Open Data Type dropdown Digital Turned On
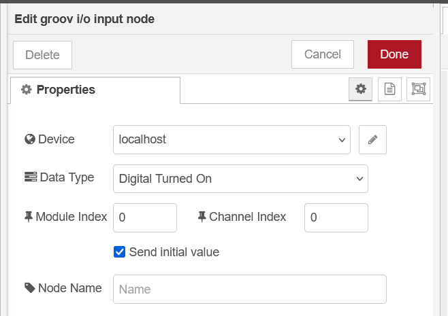Viewport: 448px width, 316px height. click(x=240, y=179)
